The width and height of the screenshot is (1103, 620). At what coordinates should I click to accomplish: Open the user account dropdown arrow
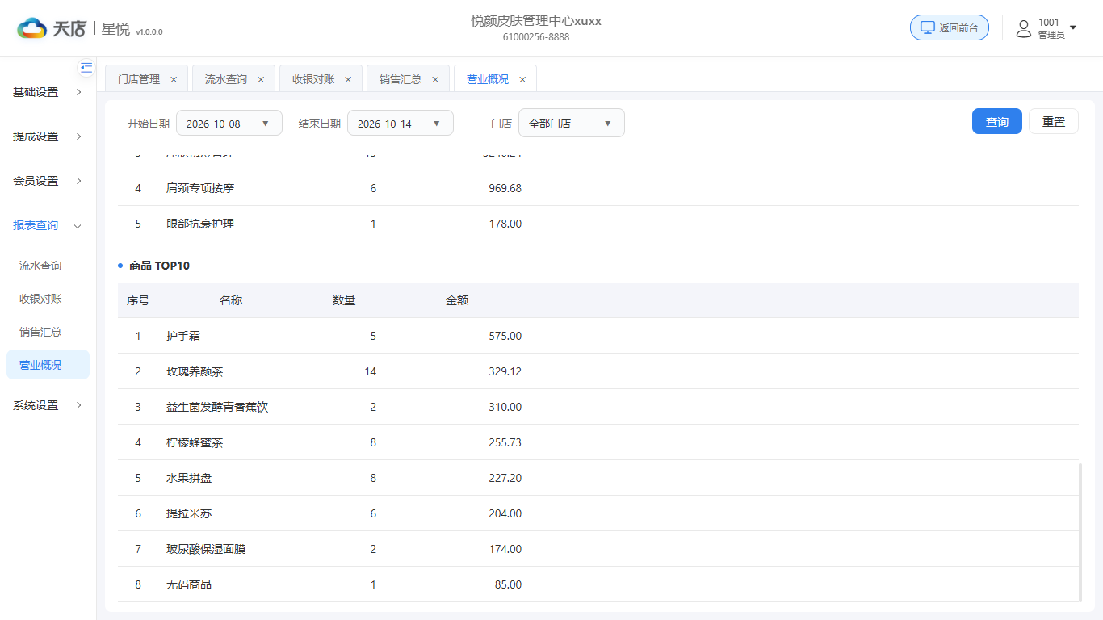[x=1073, y=27]
